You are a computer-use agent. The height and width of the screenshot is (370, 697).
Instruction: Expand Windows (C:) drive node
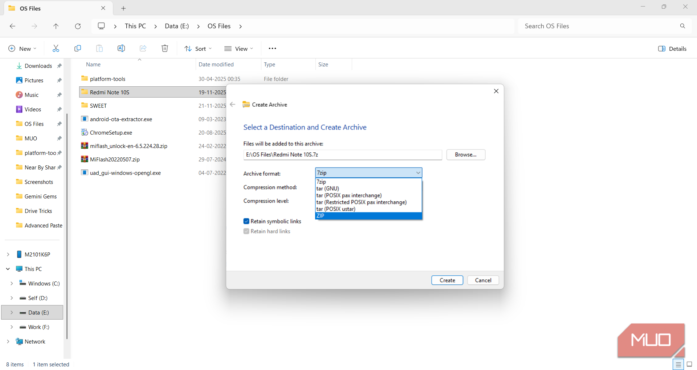tap(12, 283)
